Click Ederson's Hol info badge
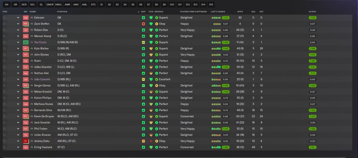The image size is (358, 158). [x=26, y=18]
